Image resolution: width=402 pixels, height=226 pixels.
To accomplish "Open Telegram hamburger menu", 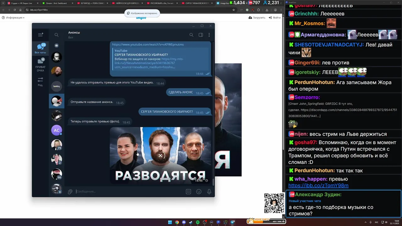I will (x=40, y=35).
